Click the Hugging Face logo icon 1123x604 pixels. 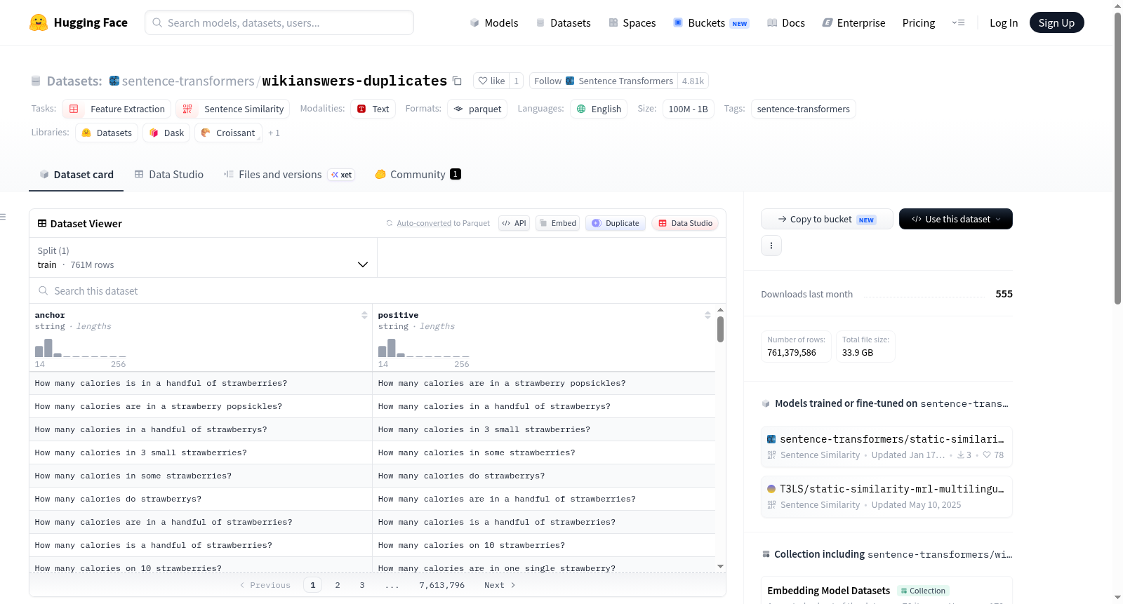pyautogui.click(x=39, y=22)
